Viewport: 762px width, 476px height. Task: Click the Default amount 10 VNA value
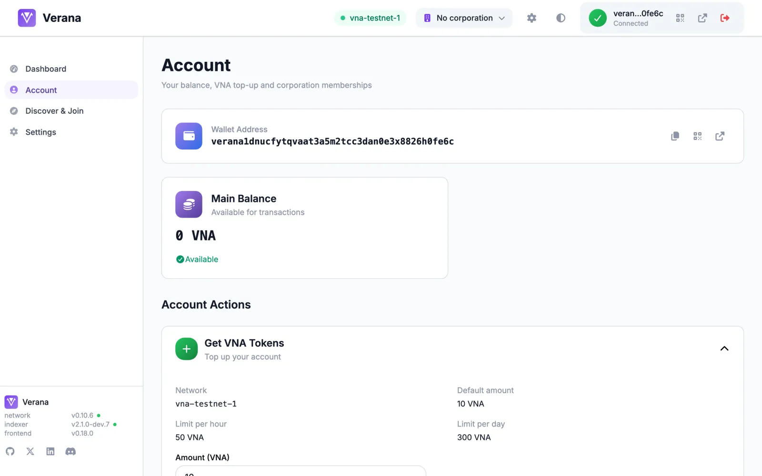(471, 404)
